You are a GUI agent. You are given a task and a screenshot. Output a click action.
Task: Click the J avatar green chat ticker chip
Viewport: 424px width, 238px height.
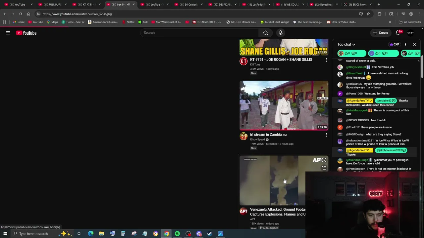(384, 53)
